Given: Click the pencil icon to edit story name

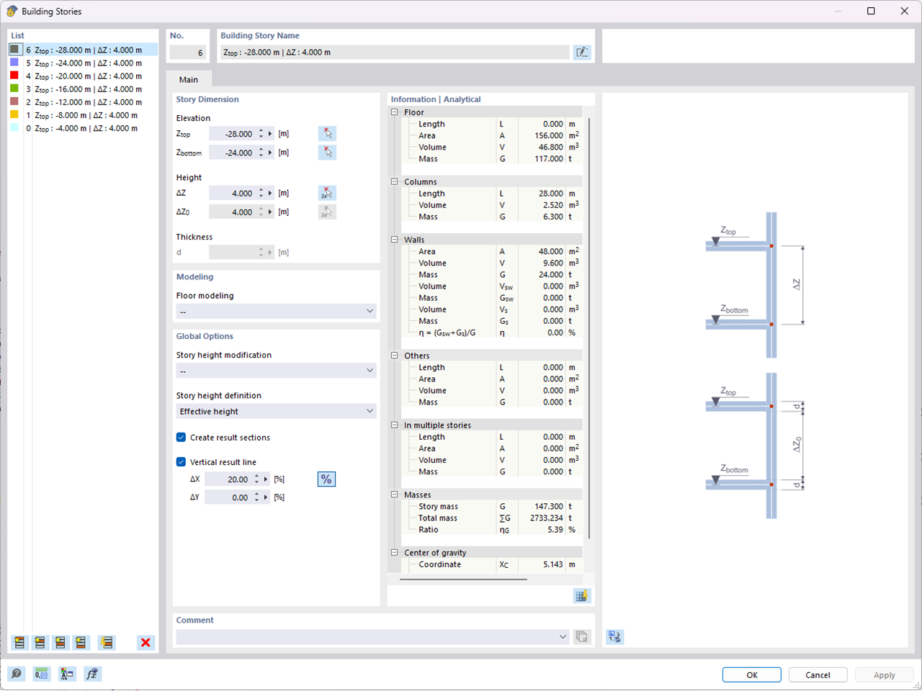Looking at the screenshot, I should point(581,52).
